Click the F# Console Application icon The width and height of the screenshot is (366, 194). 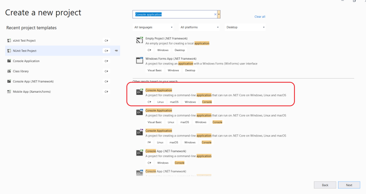[140, 132]
